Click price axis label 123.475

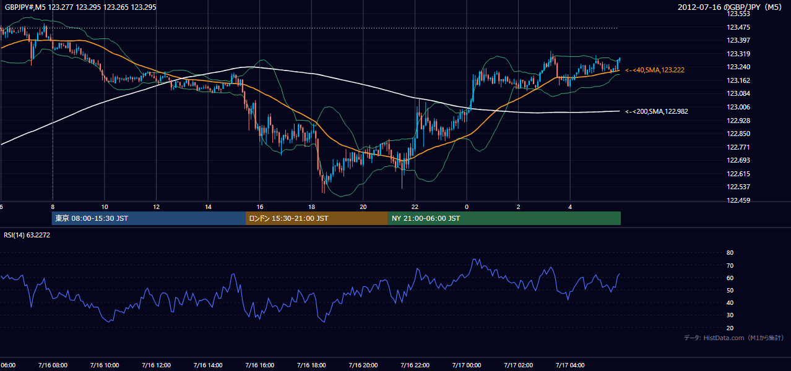click(x=738, y=27)
